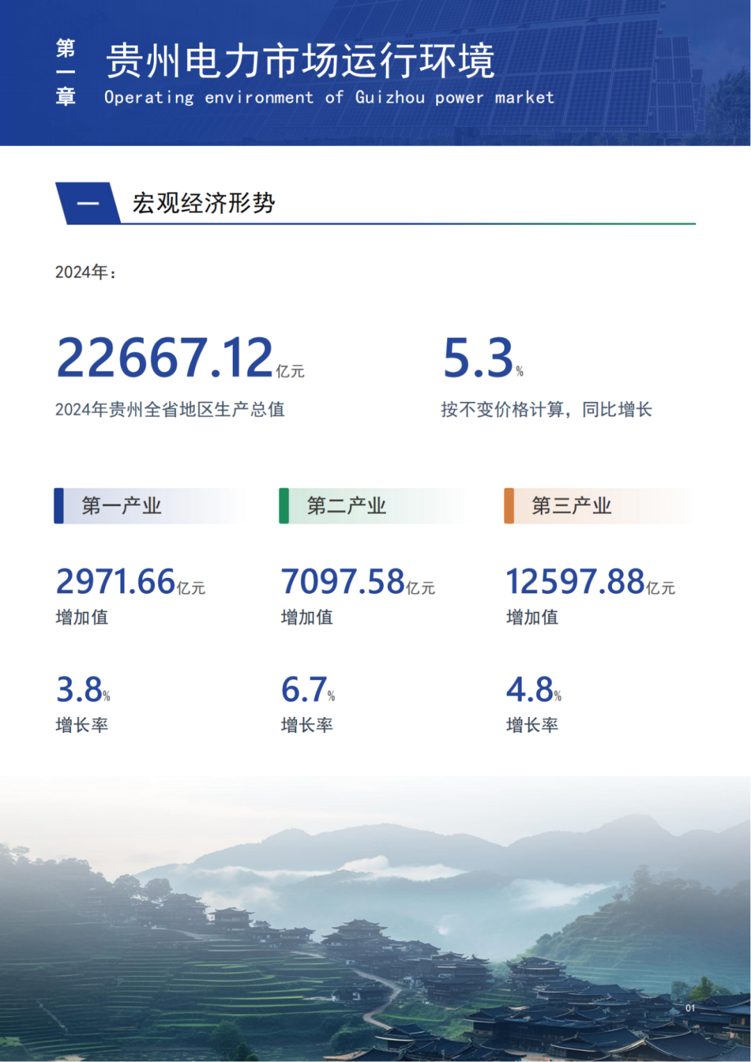751x1062 pixels.
Task: Click the blue bar beside 第一产业
Action: click(58, 506)
